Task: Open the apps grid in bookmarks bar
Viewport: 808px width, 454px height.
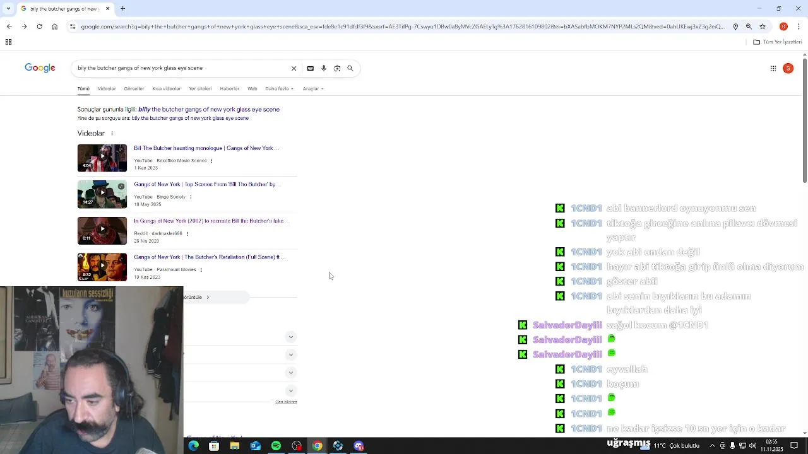Action: point(8,42)
